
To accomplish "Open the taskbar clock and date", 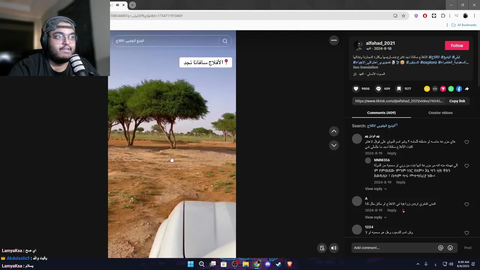I will [463, 264].
